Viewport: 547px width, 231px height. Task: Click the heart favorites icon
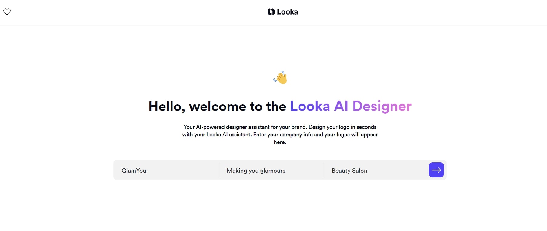7,12
